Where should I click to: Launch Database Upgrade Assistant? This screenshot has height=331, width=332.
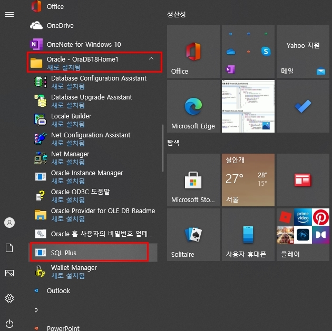coord(93,101)
